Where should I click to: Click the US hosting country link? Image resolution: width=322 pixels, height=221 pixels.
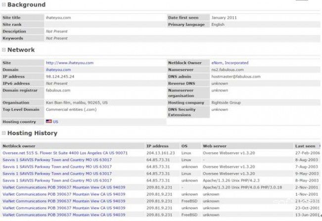[55, 121]
